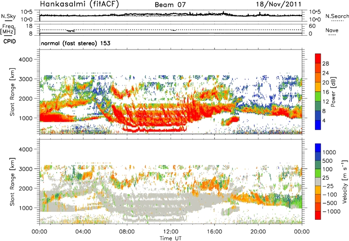Viewport: 349px width, 241px height.
Task: Click the power colorbar blue bottom segment
Action: [318, 125]
